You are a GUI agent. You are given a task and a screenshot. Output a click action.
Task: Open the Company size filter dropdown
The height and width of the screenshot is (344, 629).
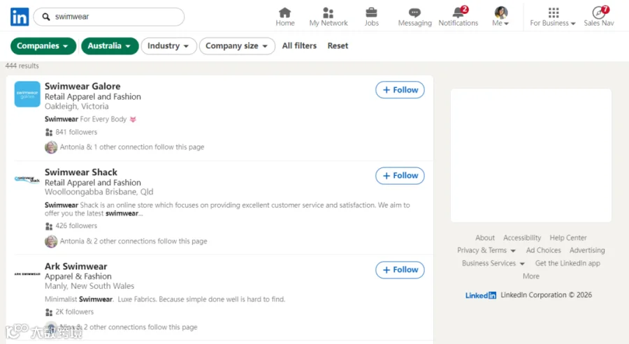(237, 46)
